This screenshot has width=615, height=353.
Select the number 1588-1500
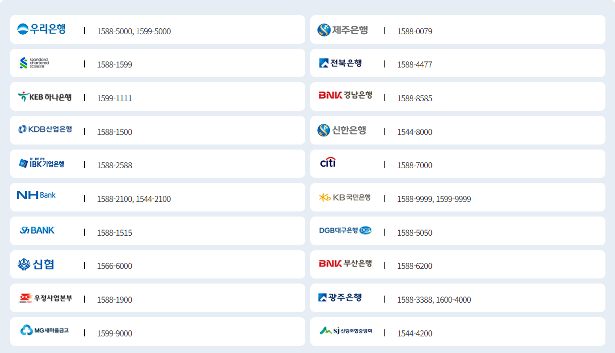(x=115, y=132)
